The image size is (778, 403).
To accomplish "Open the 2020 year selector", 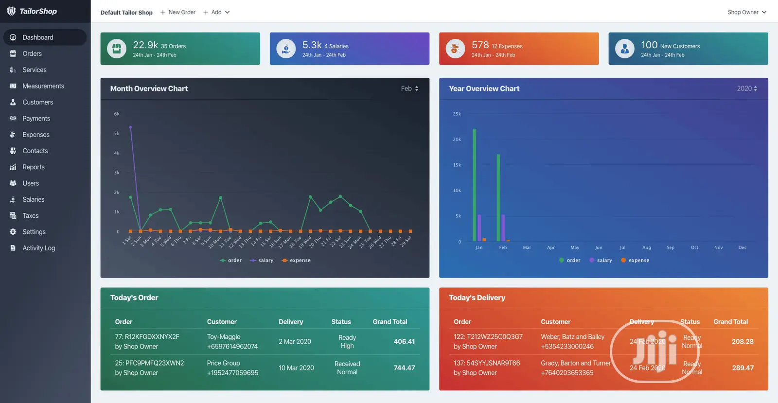I will (747, 88).
